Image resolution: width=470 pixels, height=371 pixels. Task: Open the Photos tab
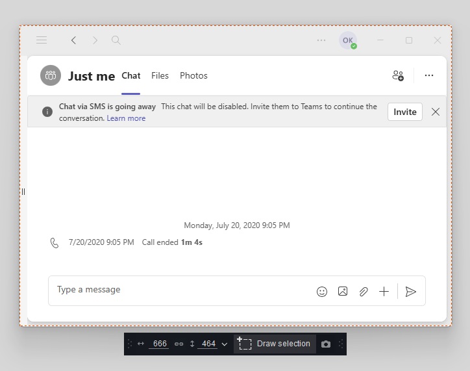click(193, 75)
